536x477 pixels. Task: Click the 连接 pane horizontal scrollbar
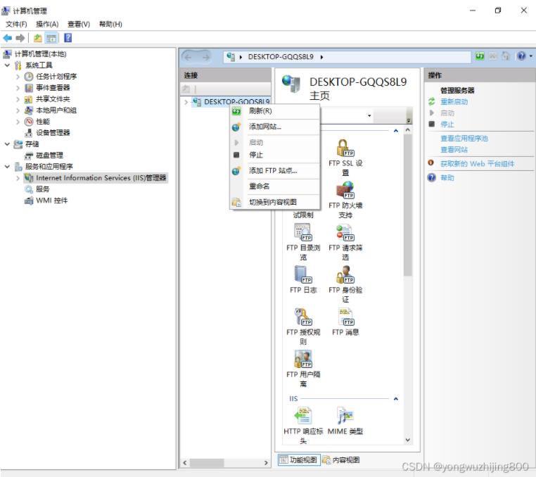coord(207,463)
